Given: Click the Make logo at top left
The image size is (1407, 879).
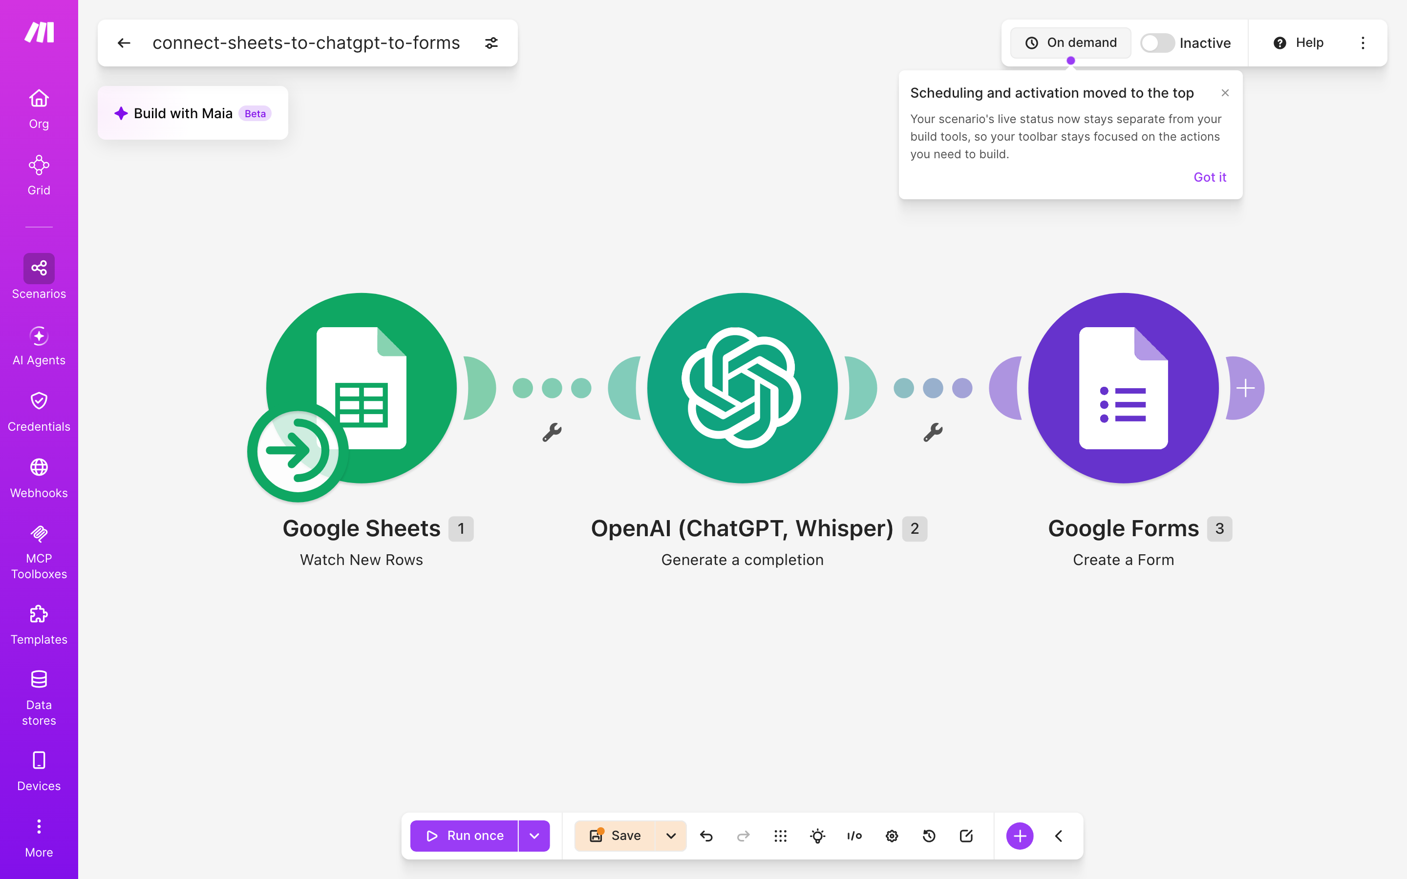Looking at the screenshot, I should (39, 33).
